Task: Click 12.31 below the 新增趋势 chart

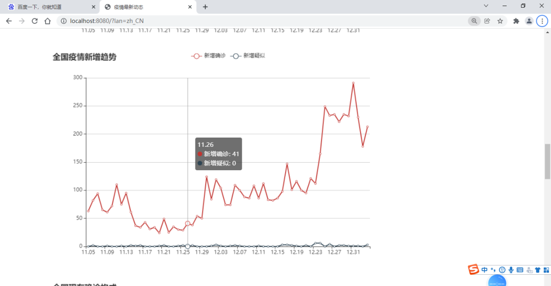Action: (x=353, y=252)
